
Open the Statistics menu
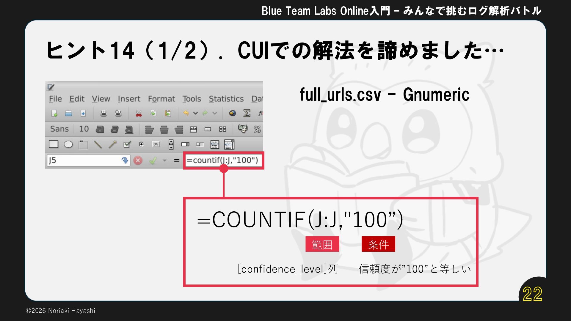226,99
